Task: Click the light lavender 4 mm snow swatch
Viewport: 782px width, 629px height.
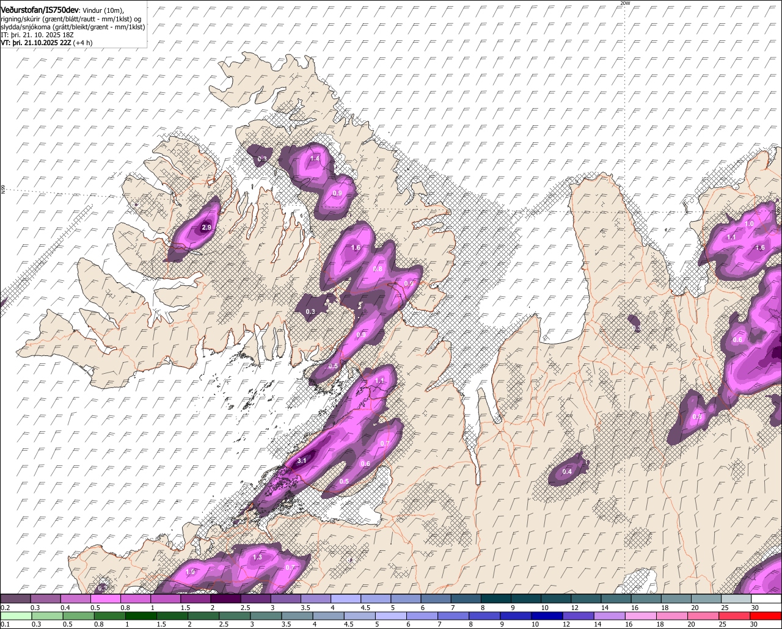Action: tap(345, 599)
